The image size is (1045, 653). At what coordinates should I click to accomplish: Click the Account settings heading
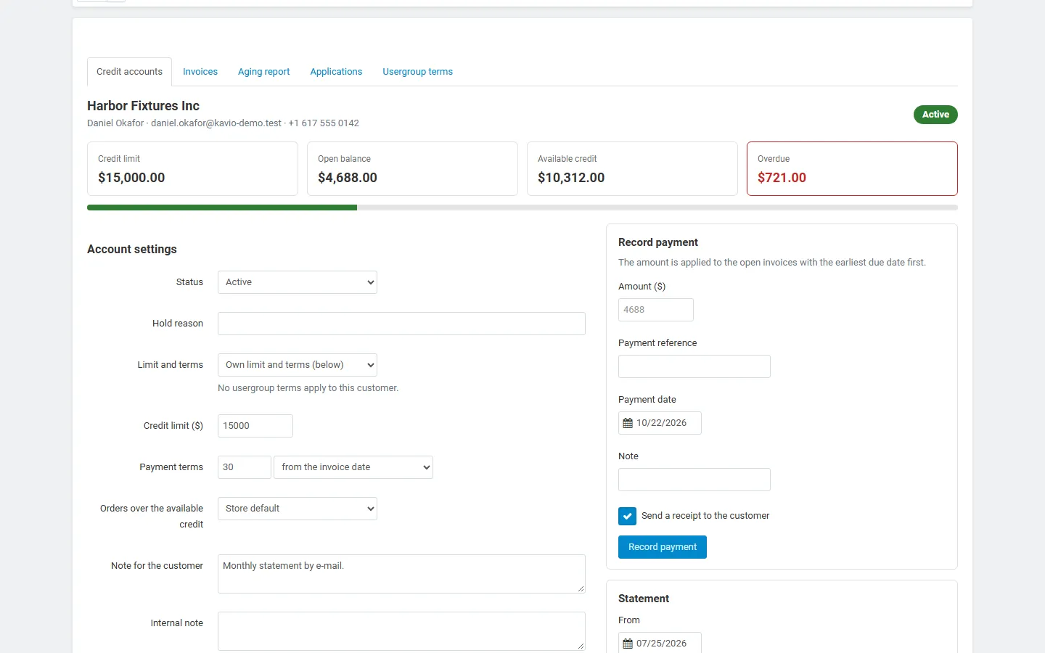click(x=132, y=250)
